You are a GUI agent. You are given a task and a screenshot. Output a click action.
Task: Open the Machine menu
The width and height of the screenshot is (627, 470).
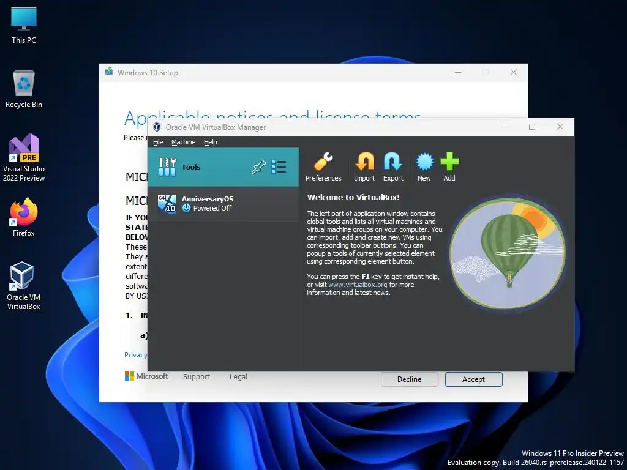[x=184, y=142]
